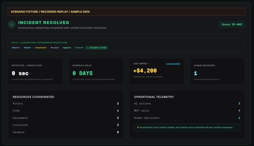Click the large '1' in Human Decisions card
Screen dimensions: 254x146
pyautogui.click(x=195, y=73)
